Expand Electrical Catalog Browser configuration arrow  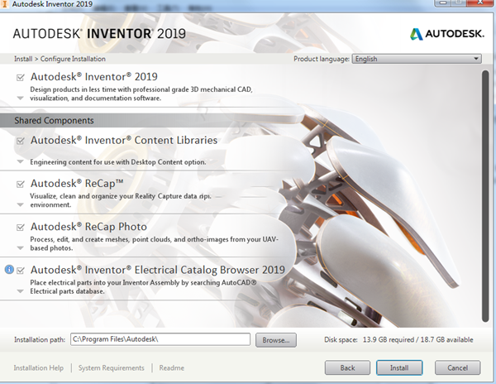click(20, 291)
